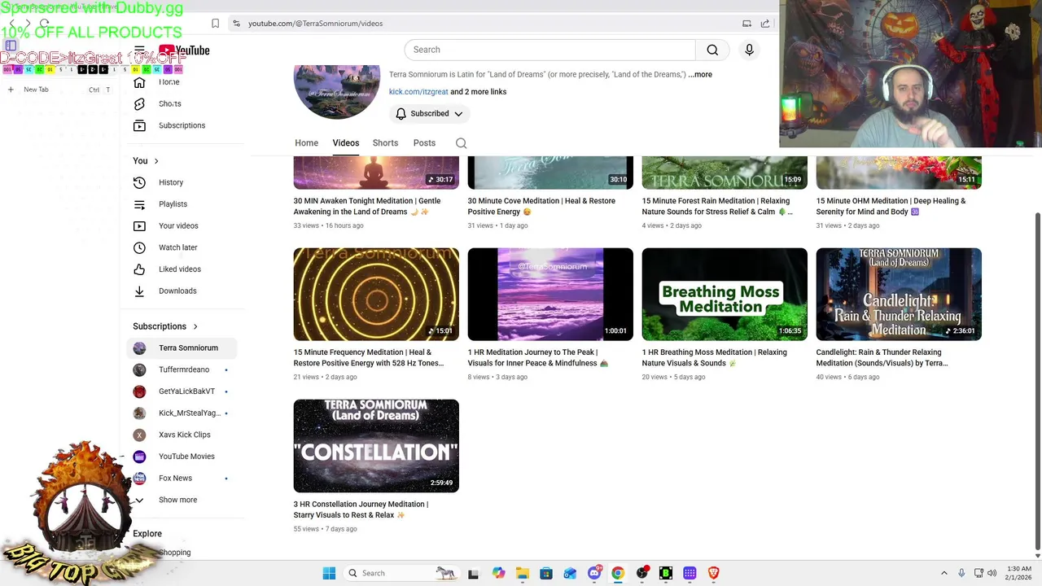The image size is (1042, 586).
Task: Play 15 Minute Frequency Meditation thumbnail
Action: tap(376, 294)
